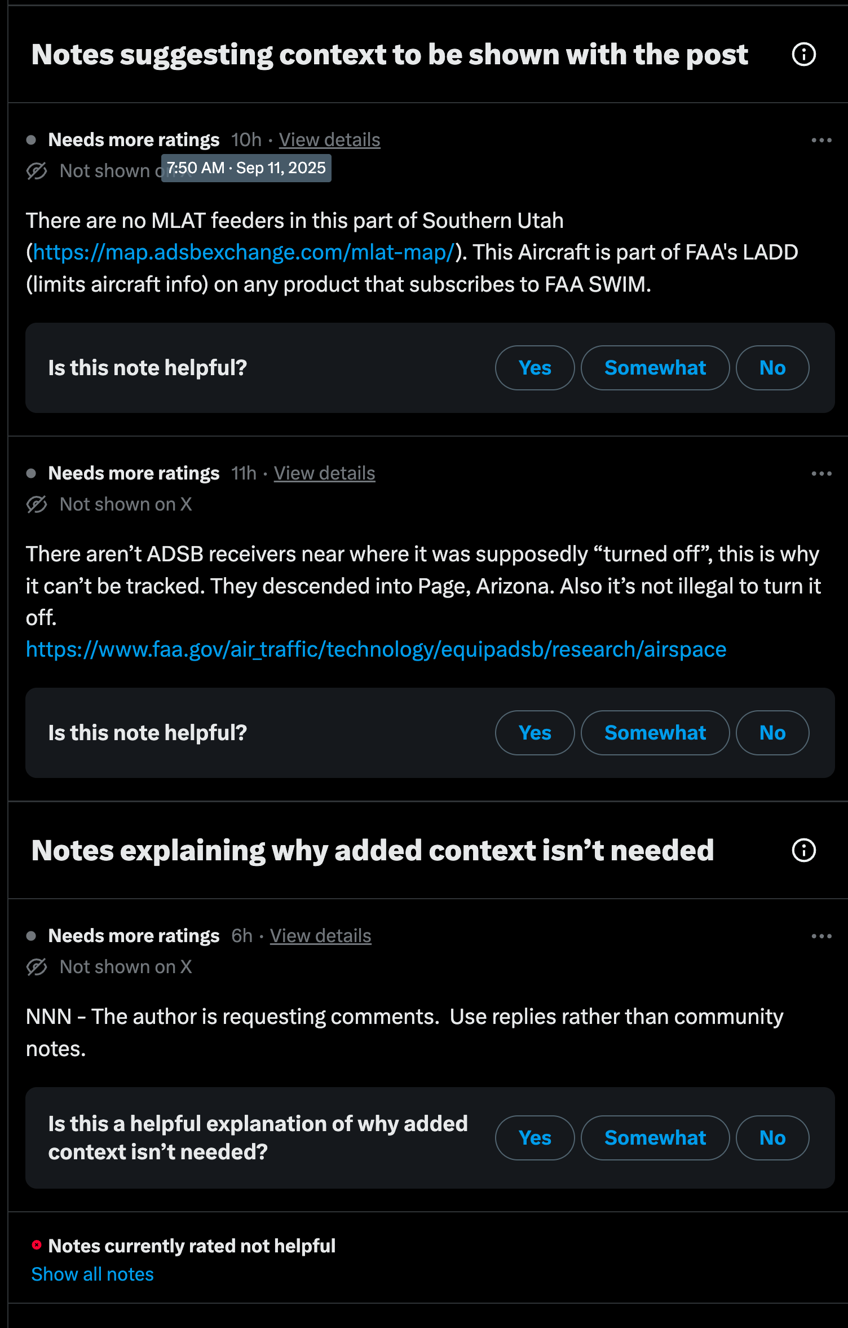Viewport: 848px width, 1328px height.
Task: Open three-dot menu on ADSB receivers note
Action: (x=821, y=473)
